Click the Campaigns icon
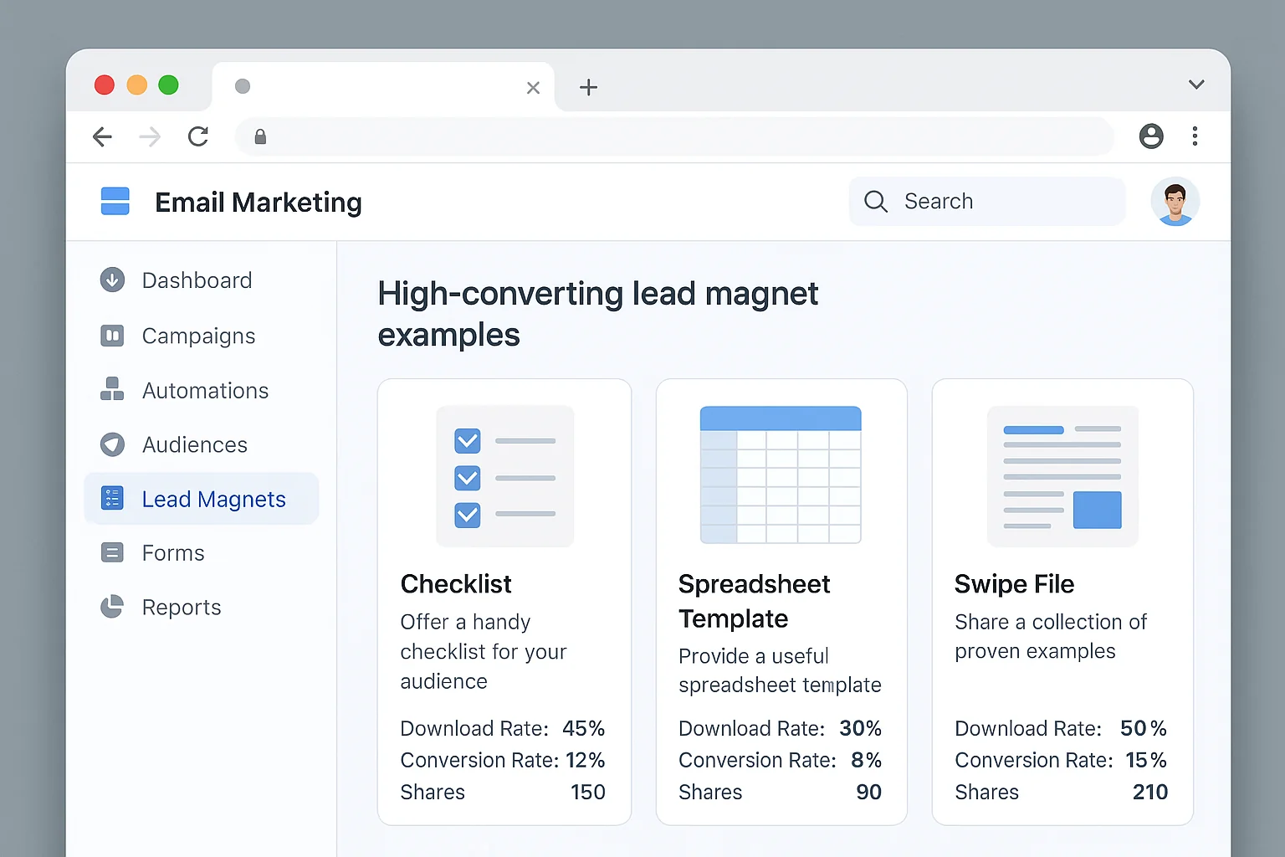1285x857 pixels. pyautogui.click(x=112, y=335)
